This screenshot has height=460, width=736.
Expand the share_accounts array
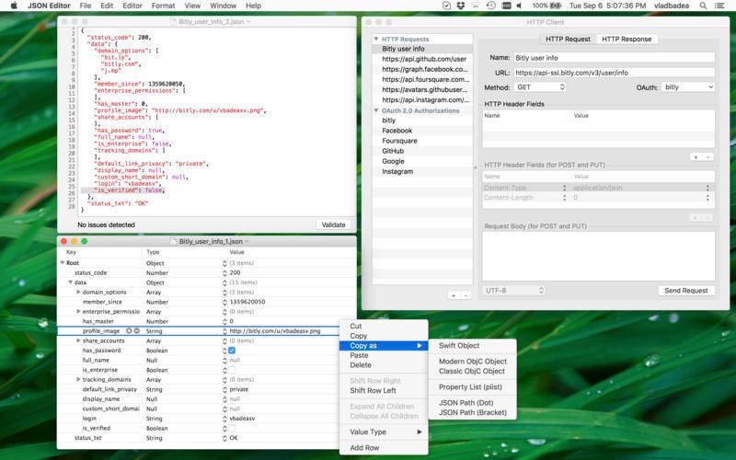tap(78, 340)
